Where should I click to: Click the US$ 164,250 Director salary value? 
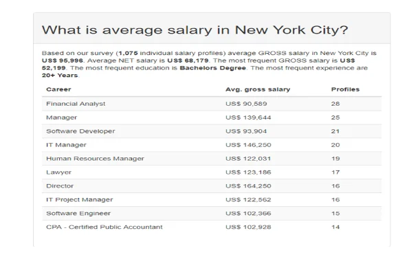248,186
